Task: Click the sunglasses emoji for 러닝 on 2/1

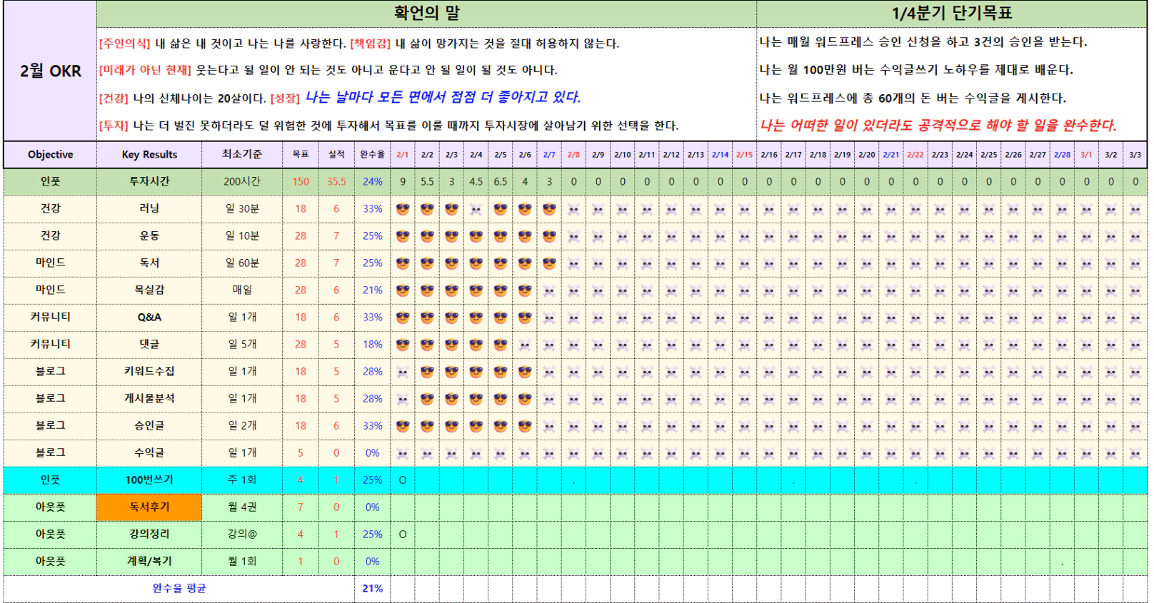Action: pos(403,209)
